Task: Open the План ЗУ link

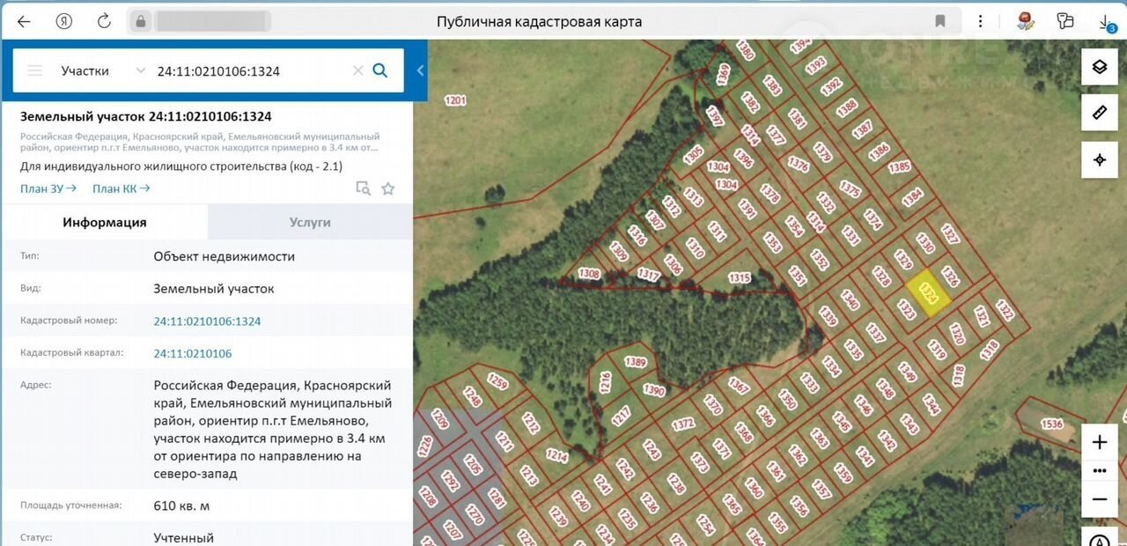Action: 48,188
